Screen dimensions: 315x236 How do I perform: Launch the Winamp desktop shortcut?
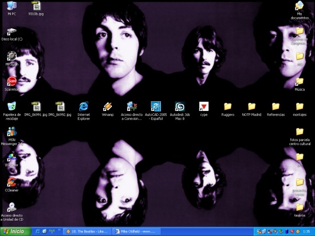(x=108, y=109)
